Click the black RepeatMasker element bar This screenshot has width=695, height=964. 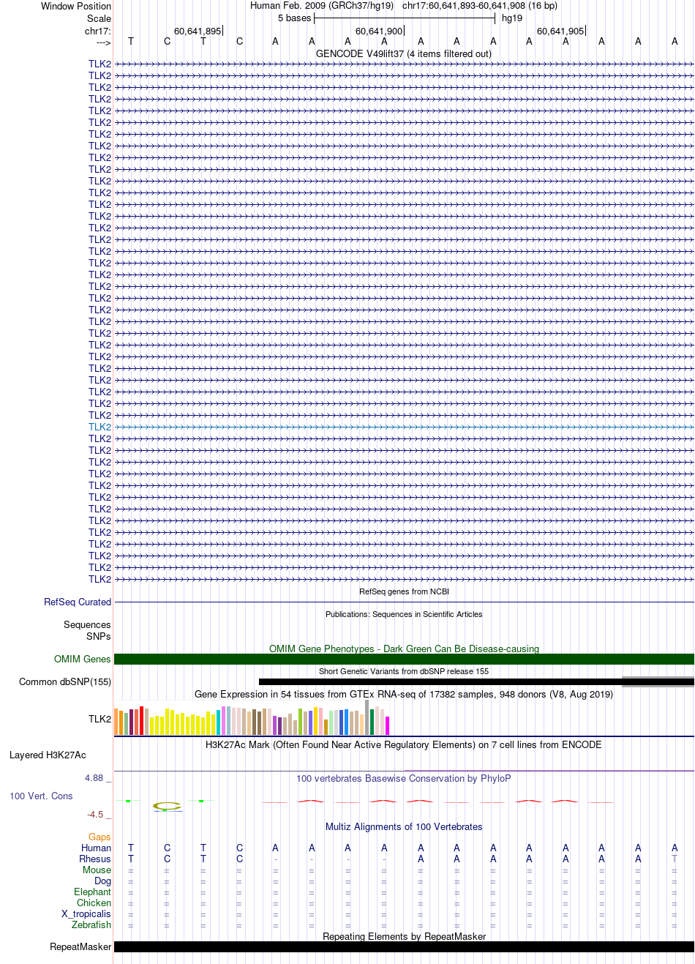pos(404,946)
